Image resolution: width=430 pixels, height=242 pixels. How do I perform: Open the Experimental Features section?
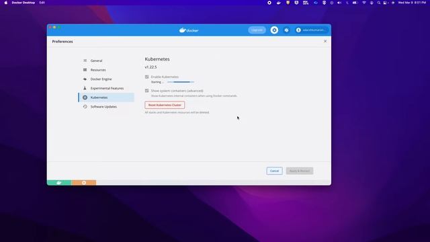(106, 88)
